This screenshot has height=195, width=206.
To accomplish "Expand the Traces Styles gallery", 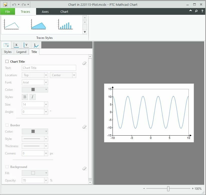I will tap(85, 32).
